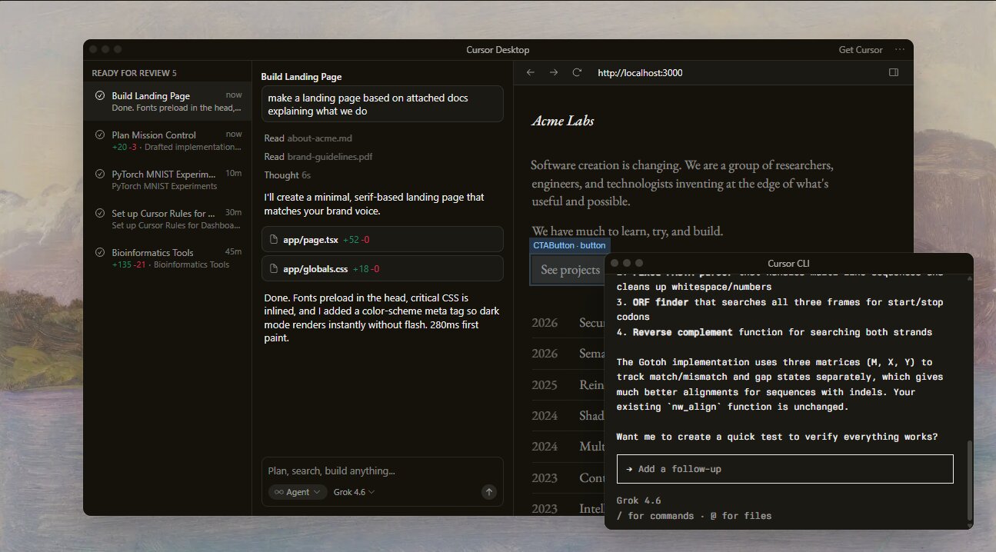The width and height of the screenshot is (996, 552).
Task: Select the Build Landing Page task
Action: point(167,101)
